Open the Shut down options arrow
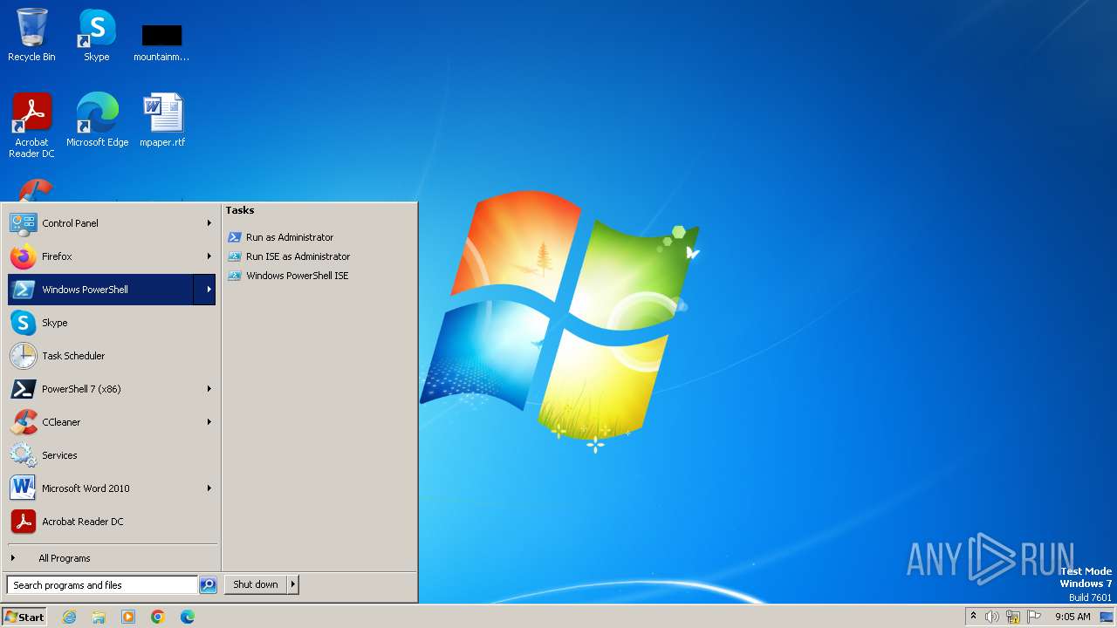This screenshot has width=1117, height=628. (292, 584)
